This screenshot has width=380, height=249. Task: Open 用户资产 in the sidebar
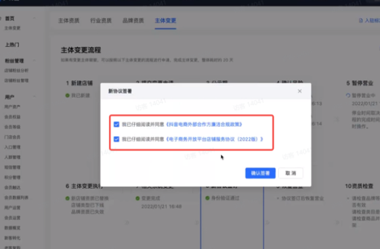(12, 107)
